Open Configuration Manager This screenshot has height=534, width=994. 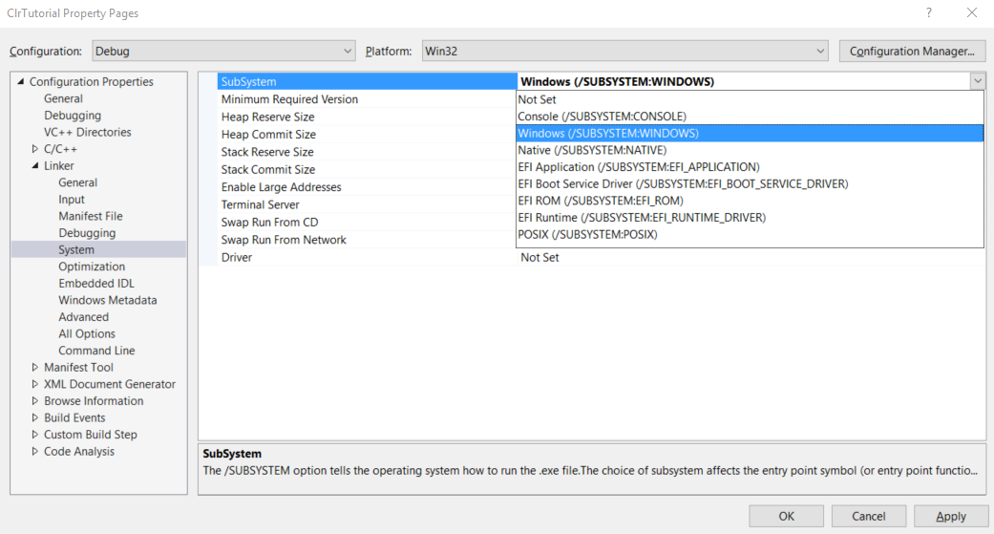(x=912, y=51)
